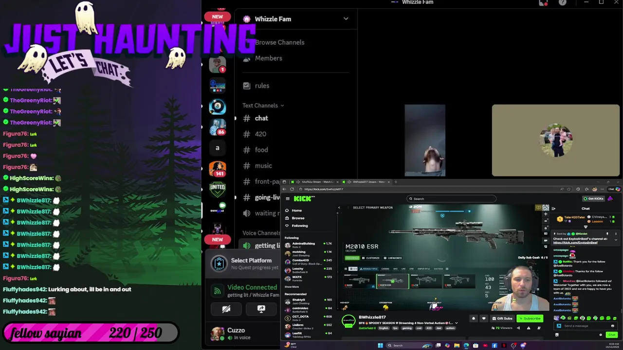
Task: Focus the Kick search box
Action: pos(451,198)
